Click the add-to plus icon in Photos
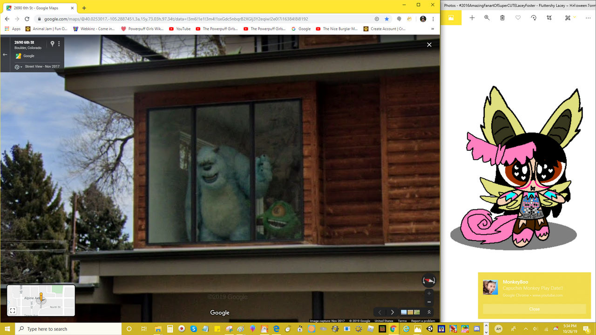This screenshot has height=335, width=596. (x=472, y=18)
